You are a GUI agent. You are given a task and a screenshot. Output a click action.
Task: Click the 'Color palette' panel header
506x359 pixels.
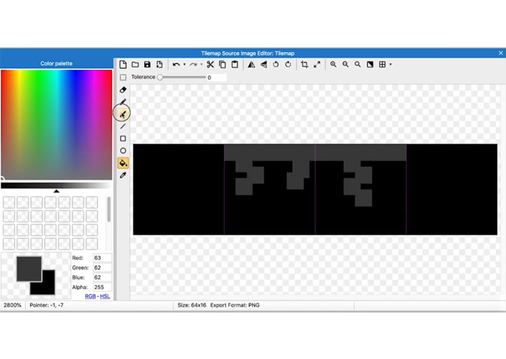[56, 64]
